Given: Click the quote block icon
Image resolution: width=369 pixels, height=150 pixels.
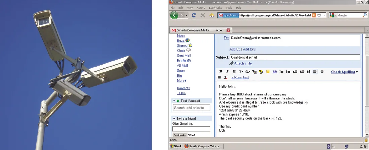Looking at the screenshot, I should click(x=308, y=72).
